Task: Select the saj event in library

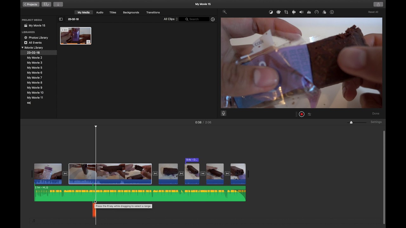Action: pos(29,103)
